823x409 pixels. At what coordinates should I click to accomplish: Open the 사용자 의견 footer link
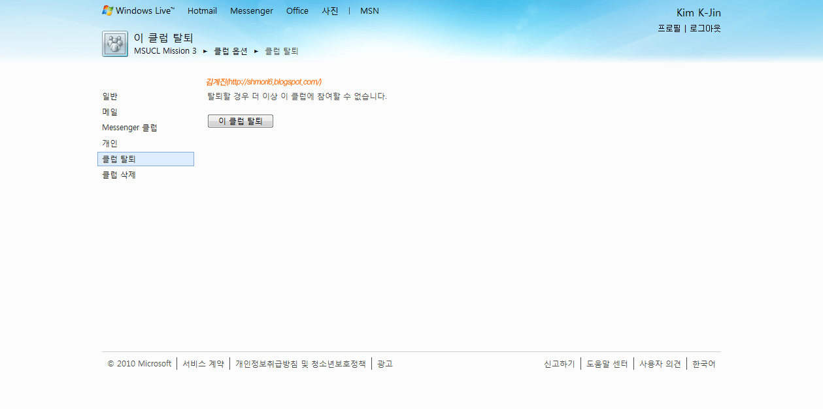pos(660,364)
